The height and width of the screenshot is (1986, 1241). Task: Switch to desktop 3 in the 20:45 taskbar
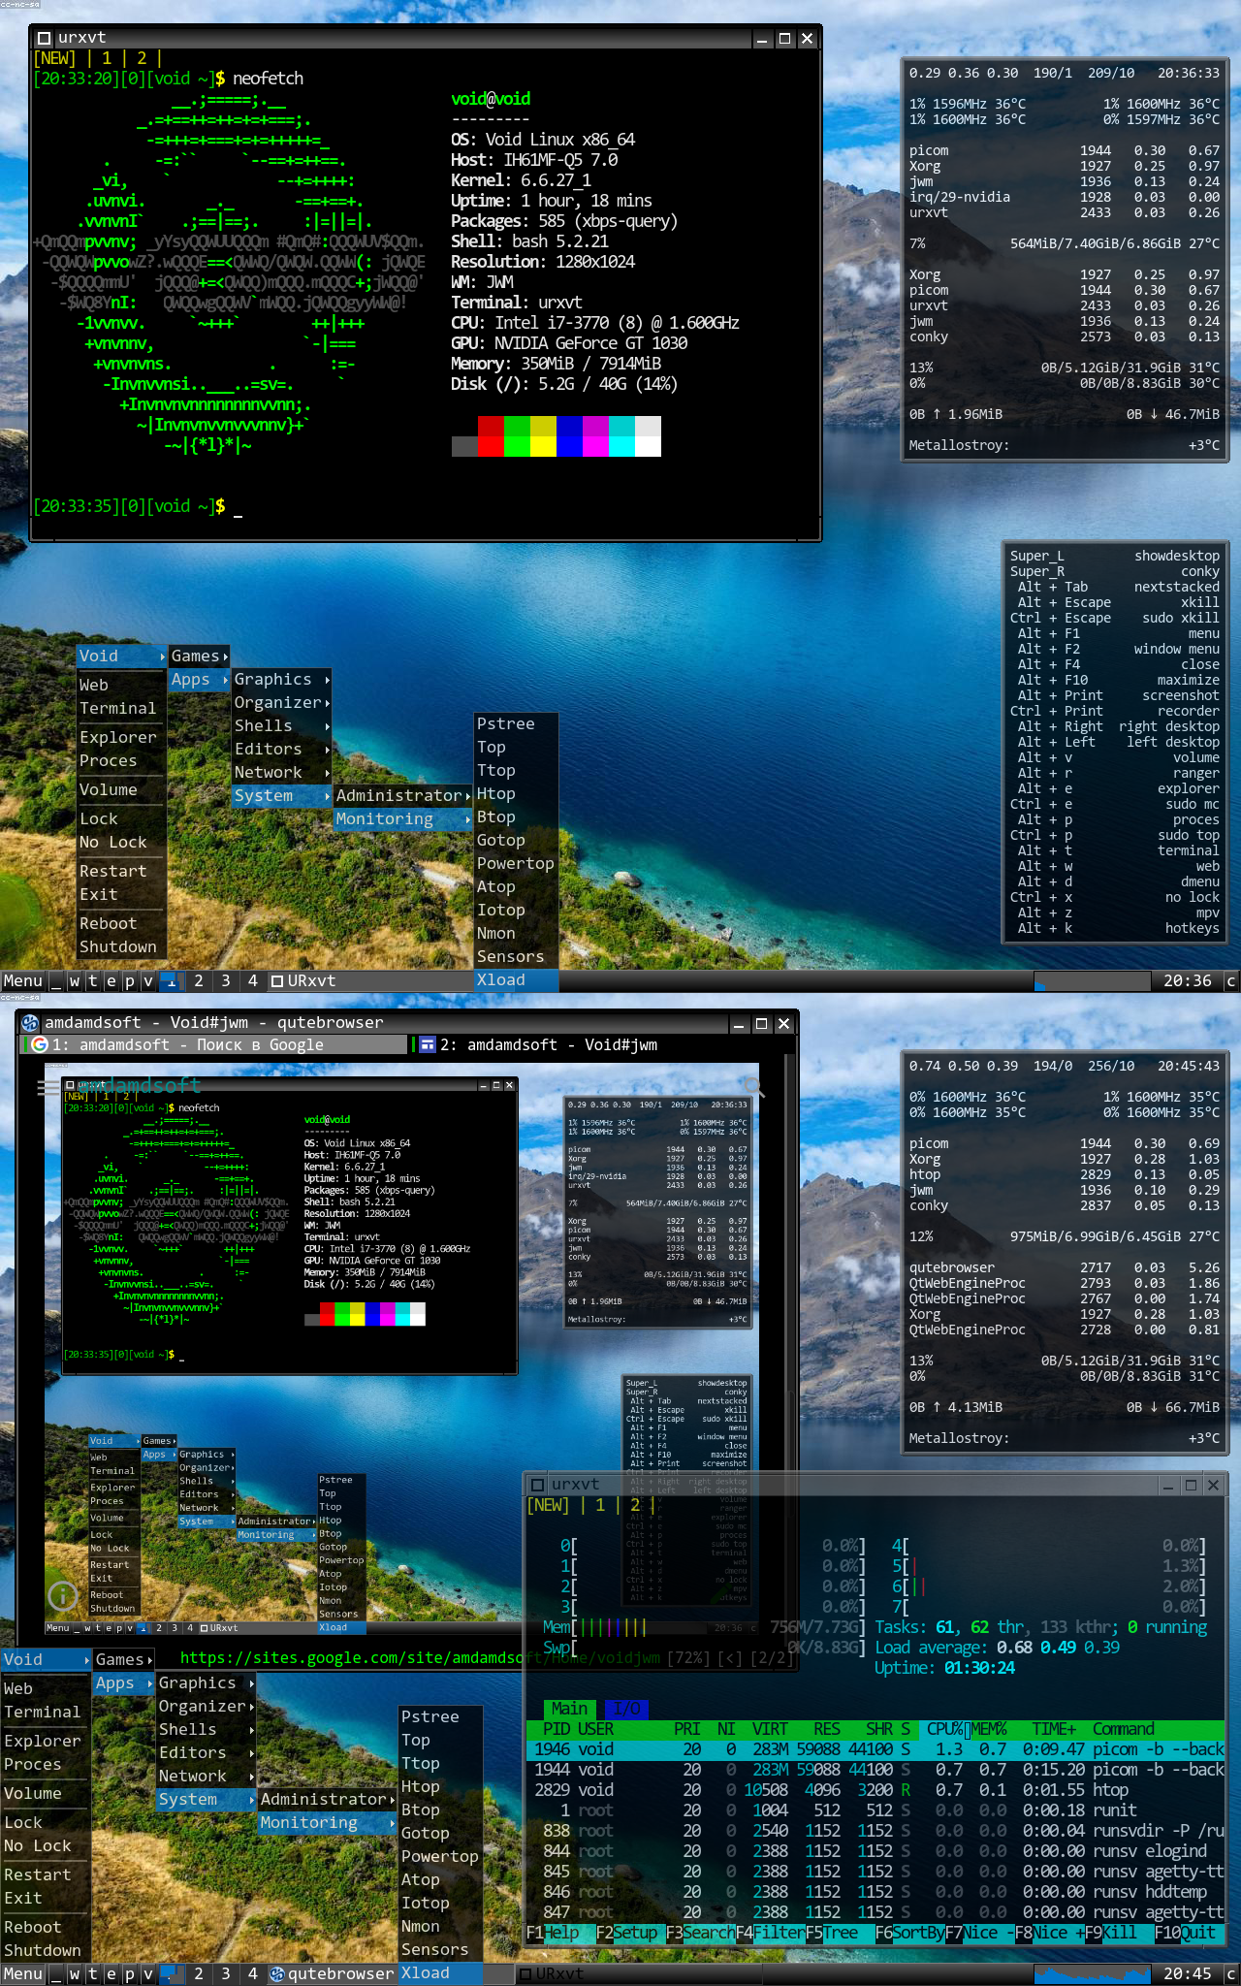pyautogui.click(x=226, y=1973)
